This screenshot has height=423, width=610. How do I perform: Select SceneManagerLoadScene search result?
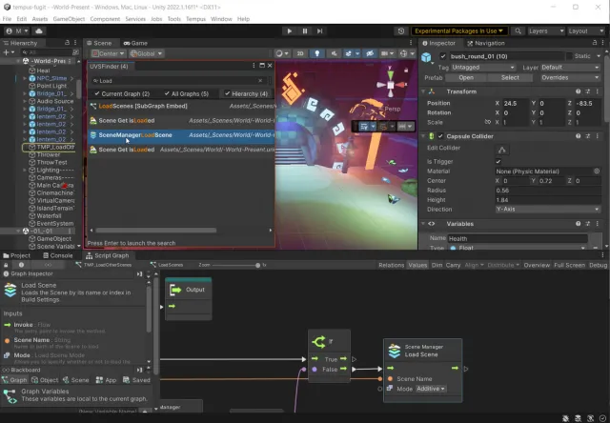tap(181, 135)
